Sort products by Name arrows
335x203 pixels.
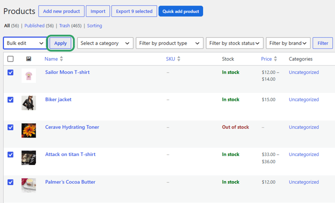[61, 59]
